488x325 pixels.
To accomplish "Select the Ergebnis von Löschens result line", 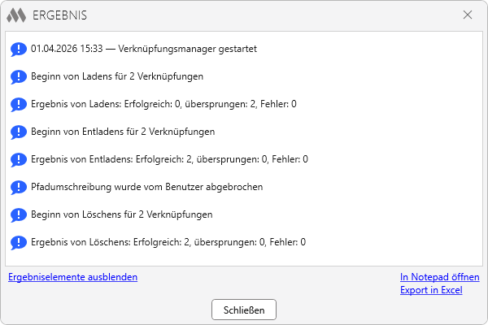I will (x=168, y=242).
